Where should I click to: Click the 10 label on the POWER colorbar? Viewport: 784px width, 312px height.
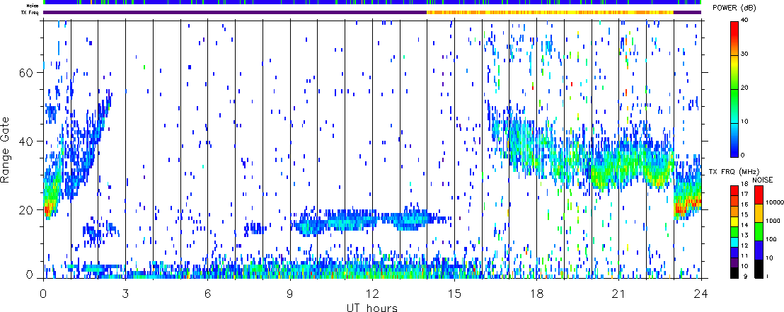click(746, 121)
